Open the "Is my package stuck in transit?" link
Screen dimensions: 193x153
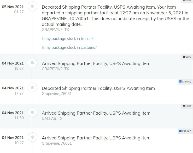tap(68, 39)
